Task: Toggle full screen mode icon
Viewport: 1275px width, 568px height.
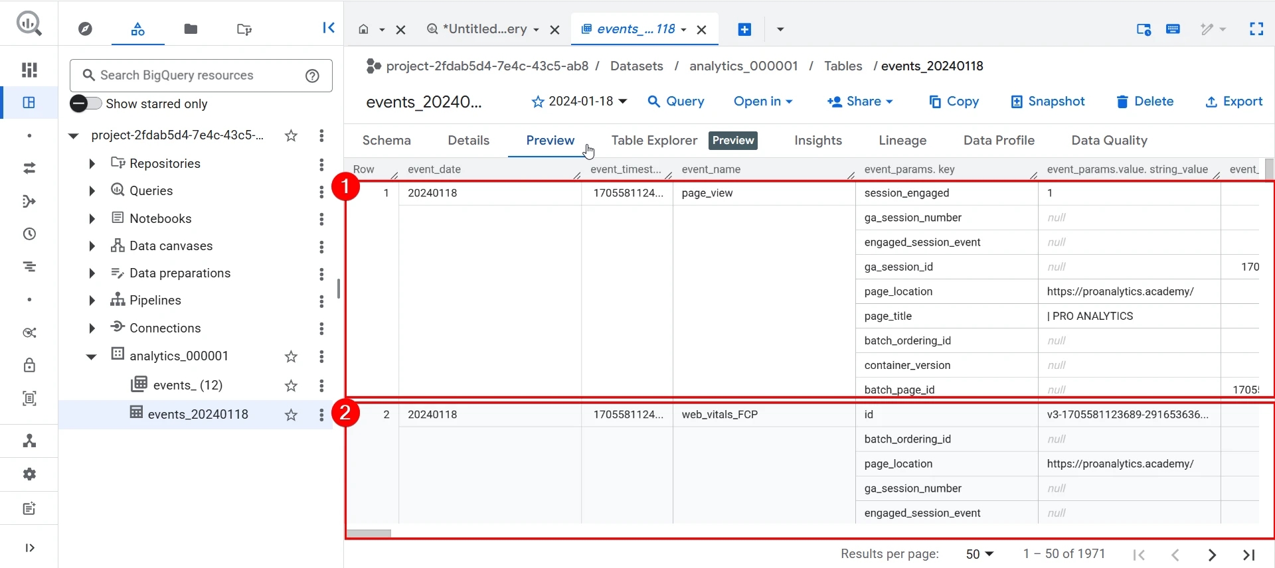Action: pos(1256,29)
